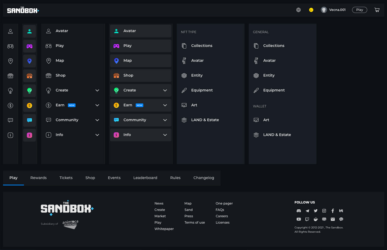Open the Vecna.001 user profile
Viewport: 387px width, 250px height.
(333, 10)
